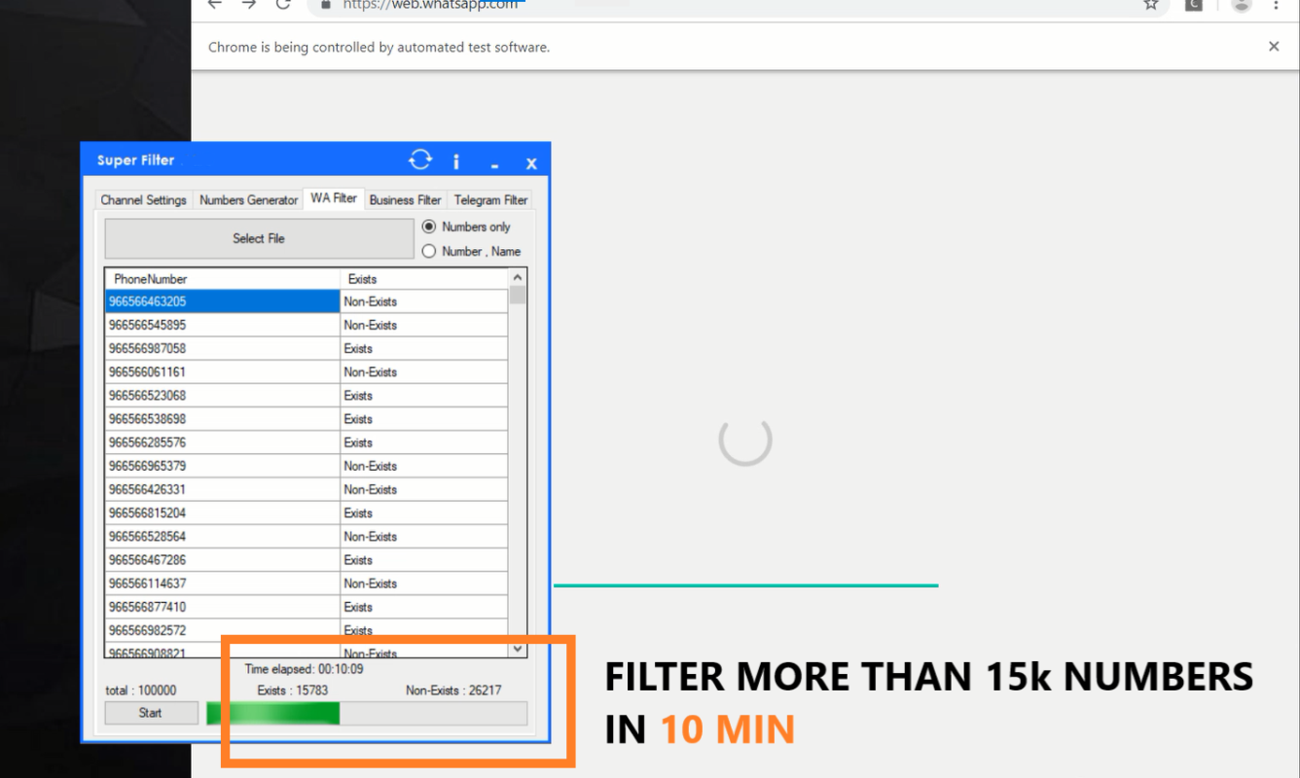The height and width of the screenshot is (778, 1300).
Task: Minimize the Super Filter window
Action: point(495,164)
